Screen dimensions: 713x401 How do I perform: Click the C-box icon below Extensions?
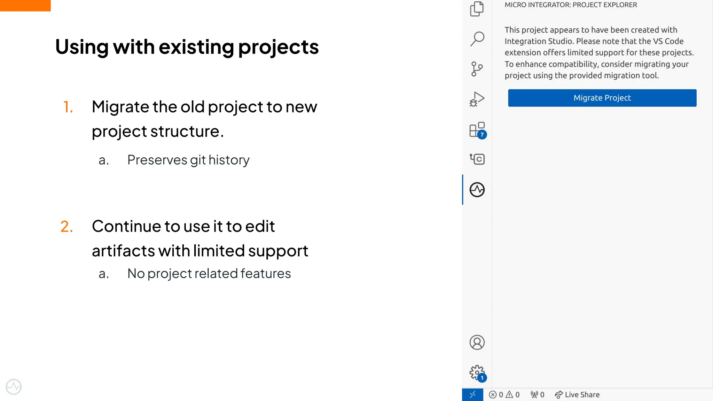pos(477,159)
